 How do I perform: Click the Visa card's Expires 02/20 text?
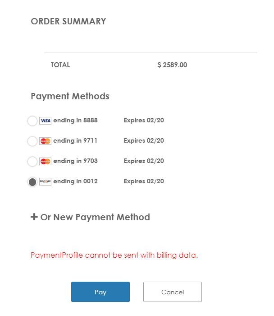click(x=144, y=121)
